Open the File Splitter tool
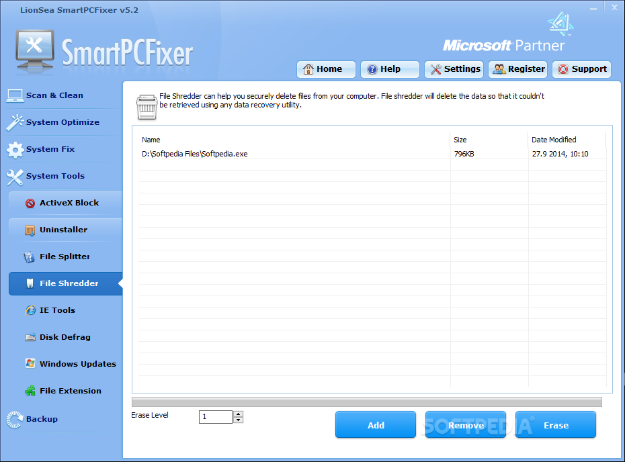The height and width of the screenshot is (462, 625). pos(65,257)
